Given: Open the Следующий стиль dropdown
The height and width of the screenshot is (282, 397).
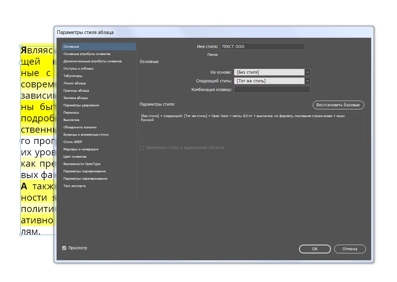Looking at the screenshot, I should coord(272,81).
